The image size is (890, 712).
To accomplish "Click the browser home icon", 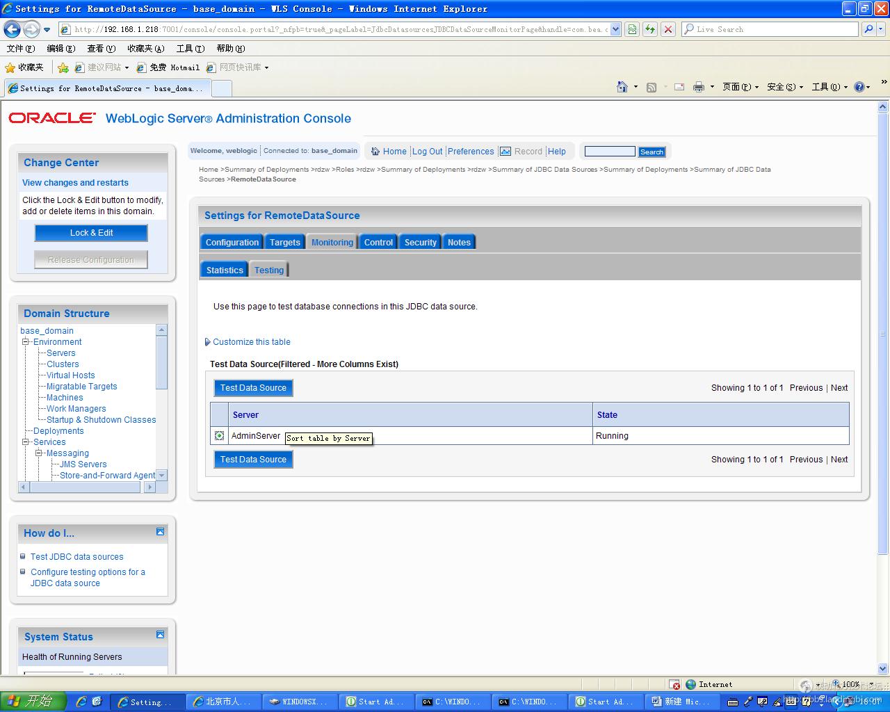I will (622, 87).
